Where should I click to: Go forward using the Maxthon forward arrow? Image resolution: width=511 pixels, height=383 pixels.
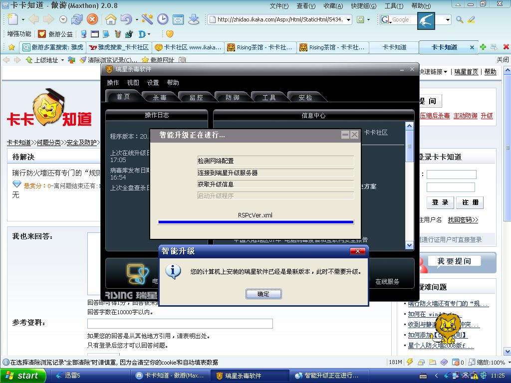tap(48, 19)
